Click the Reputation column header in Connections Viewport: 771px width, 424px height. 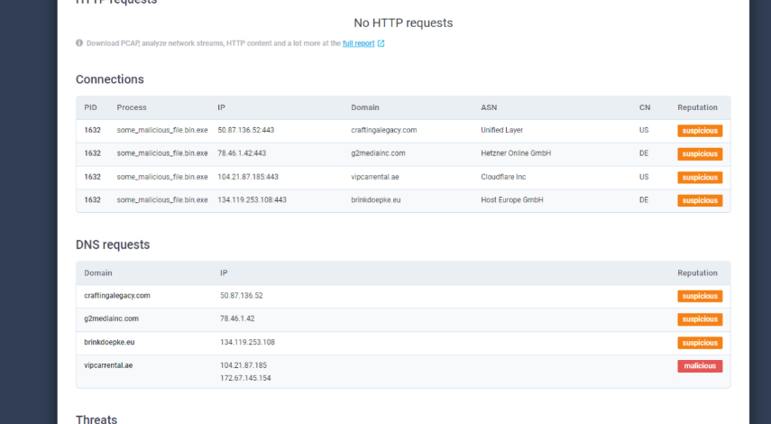point(697,108)
